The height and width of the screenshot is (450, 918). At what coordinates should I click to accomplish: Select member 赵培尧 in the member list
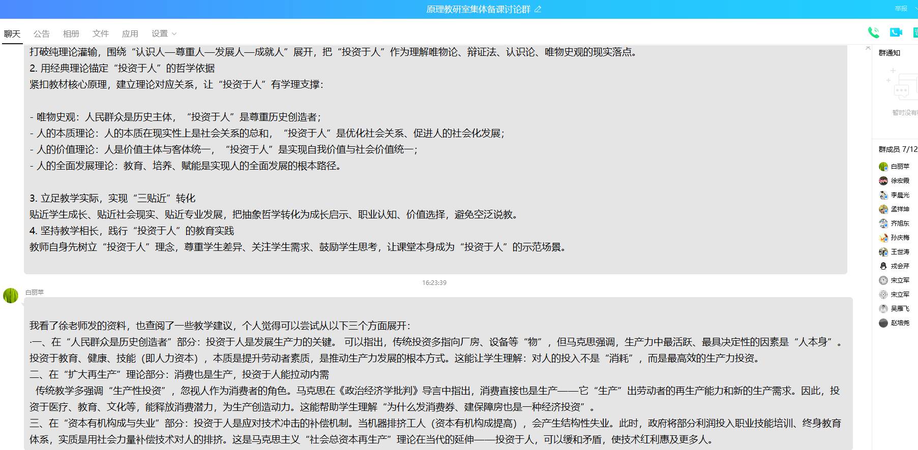(x=900, y=323)
